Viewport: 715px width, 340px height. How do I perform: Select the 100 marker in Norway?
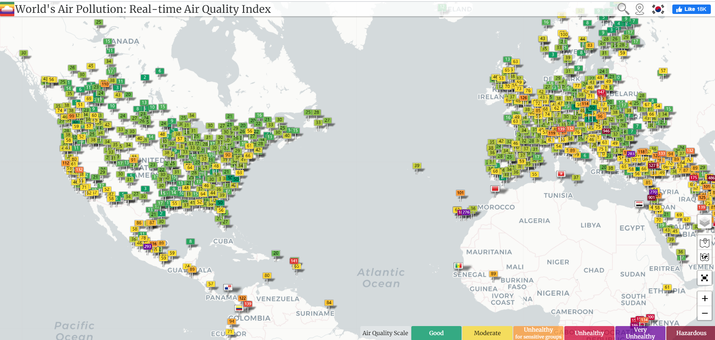[x=564, y=34]
